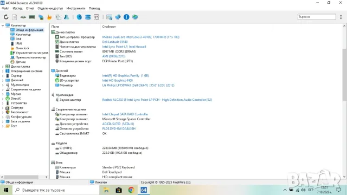Select the Dell Touchpad mouse row

112,172
